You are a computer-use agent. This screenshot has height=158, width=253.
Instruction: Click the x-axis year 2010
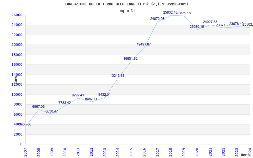click(65, 152)
